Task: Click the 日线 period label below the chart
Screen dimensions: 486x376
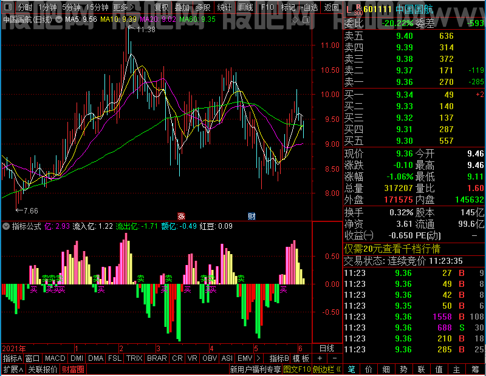Action: (x=327, y=349)
